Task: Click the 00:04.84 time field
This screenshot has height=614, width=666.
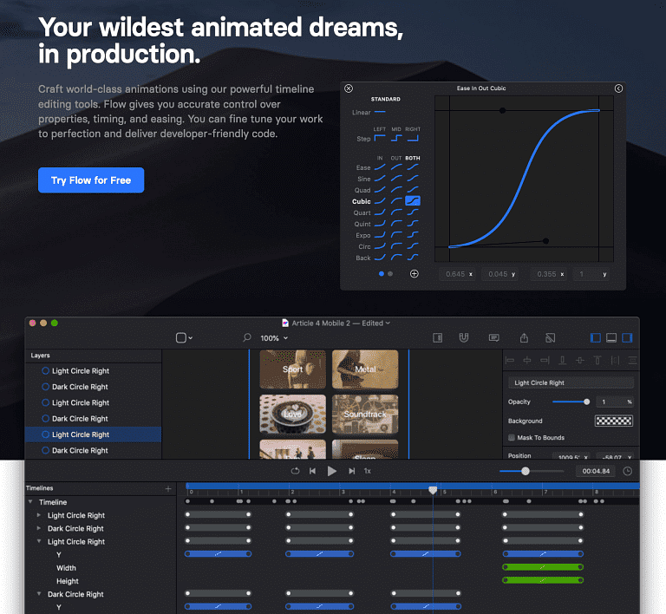Action: click(x=596, y=471)
